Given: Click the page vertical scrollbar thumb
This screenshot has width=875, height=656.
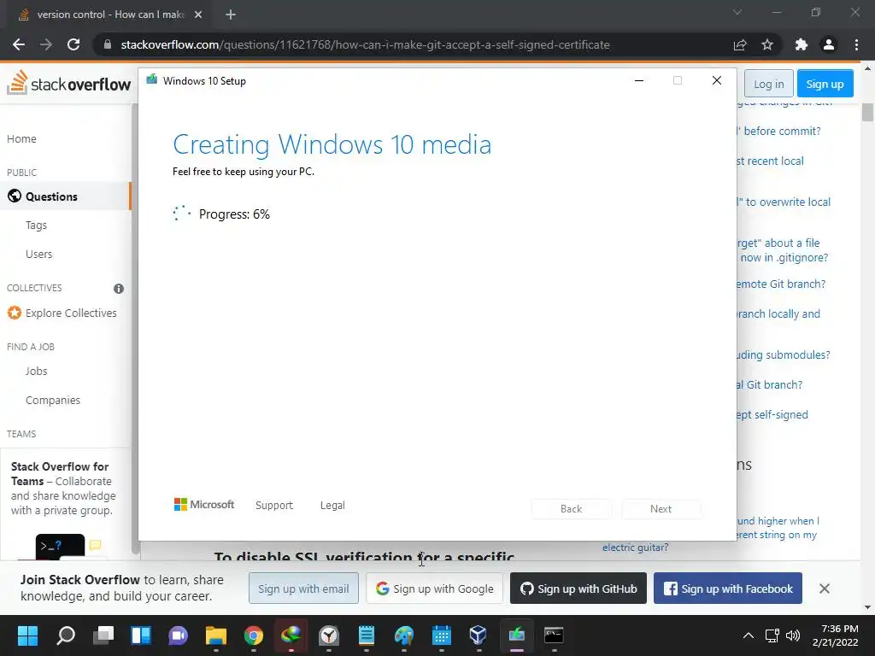Looking at the screenshot, I should [x=866, y=112].
